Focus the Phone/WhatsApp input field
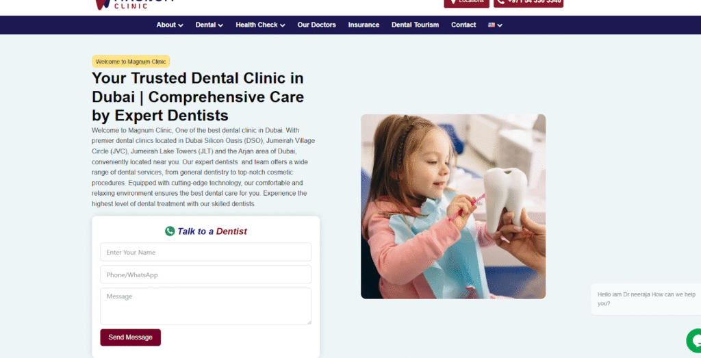This screenshot has width=701, height=358. click(x=205, y=274)
